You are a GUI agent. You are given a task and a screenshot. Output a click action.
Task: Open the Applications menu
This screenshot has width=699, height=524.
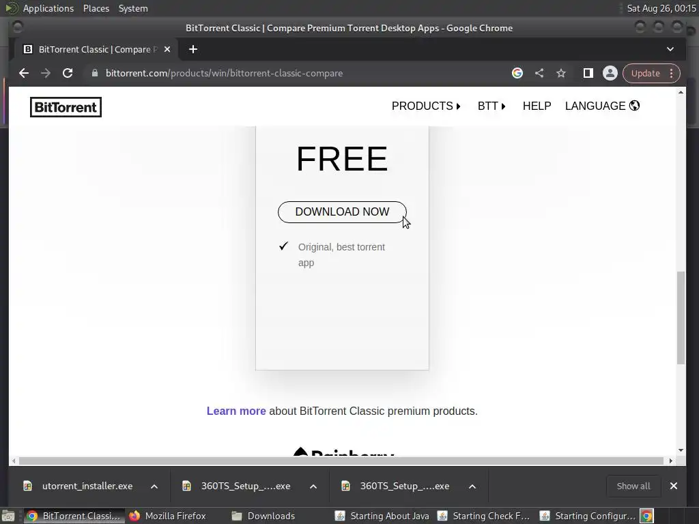[48, 8]
